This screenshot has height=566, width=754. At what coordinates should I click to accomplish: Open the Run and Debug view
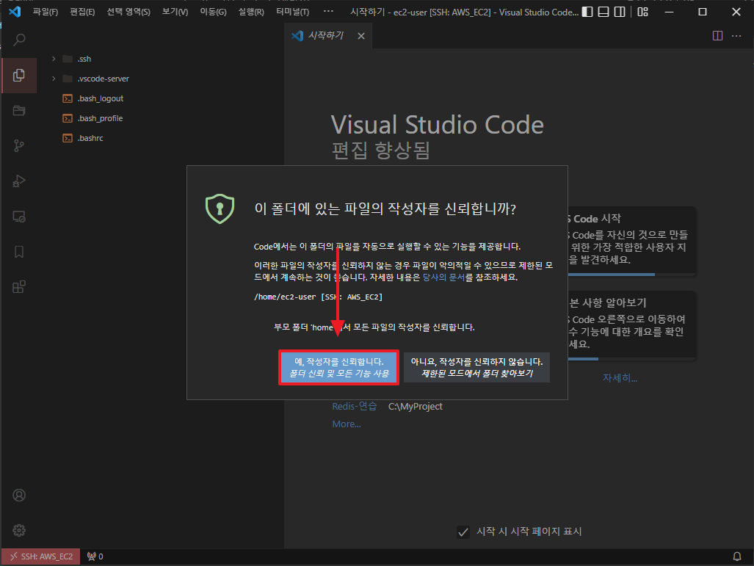click(18, 181)
